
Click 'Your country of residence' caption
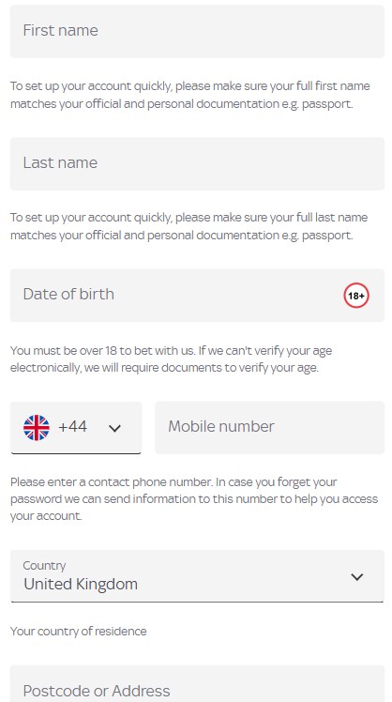coord(79,632)
